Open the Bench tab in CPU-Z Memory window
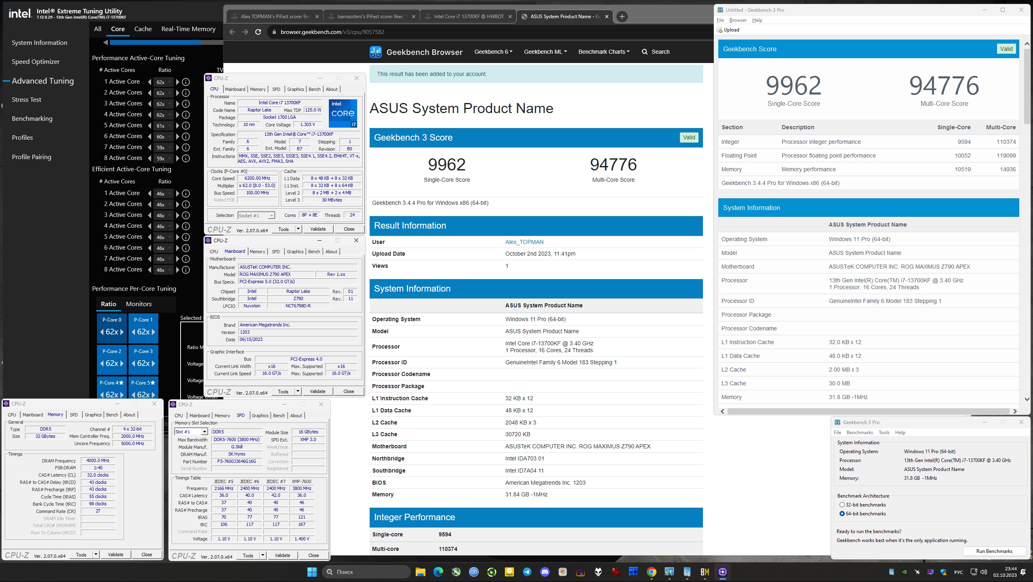This screenshot has height=582, width=1033. click(112, 415)
